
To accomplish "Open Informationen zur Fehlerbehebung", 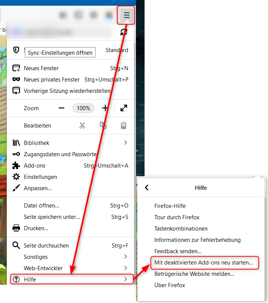I will [201, 240].
